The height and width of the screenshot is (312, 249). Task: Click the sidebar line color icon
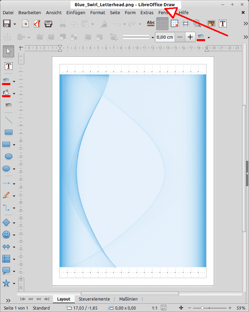point(6,81)
